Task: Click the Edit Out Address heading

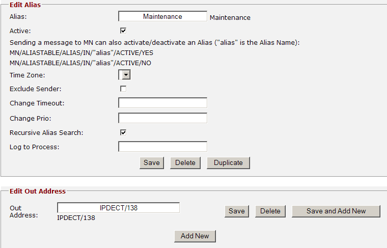Action: tap(38, 191)
